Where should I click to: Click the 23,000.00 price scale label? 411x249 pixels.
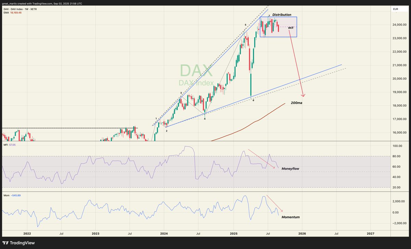[x=399, y=38]
